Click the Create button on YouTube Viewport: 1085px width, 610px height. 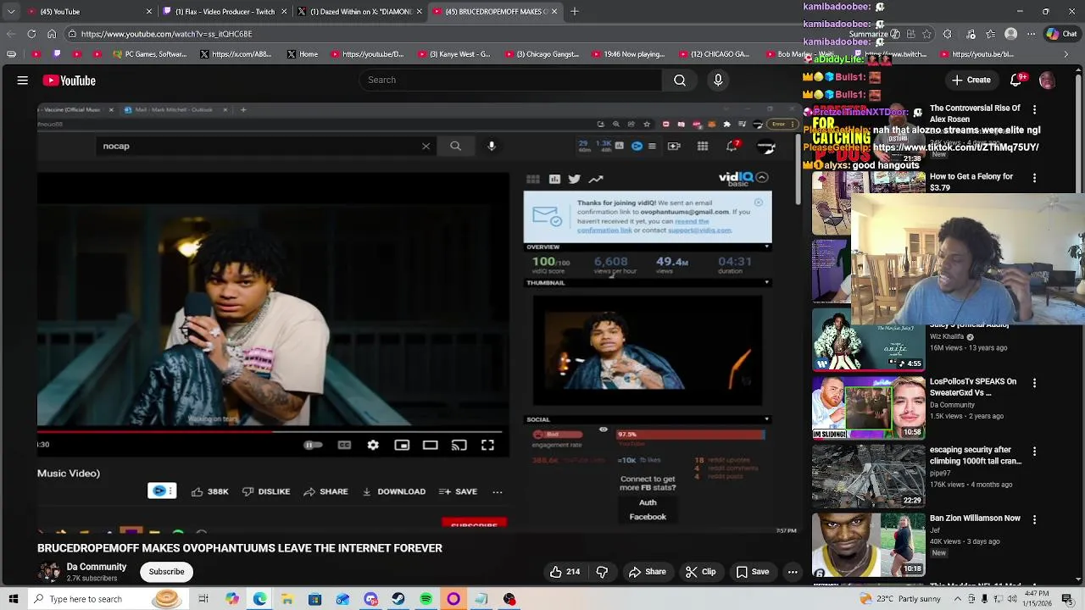[971, 80]
